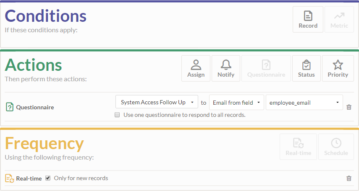Add a Status action
The width and height of the screenshot is (359, 191).
point(306,68)
